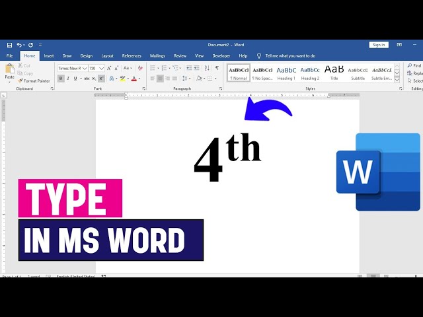Screen dimensions: 423x317
Task: Open underline style dropdown arrow
Action: (81, 79)
